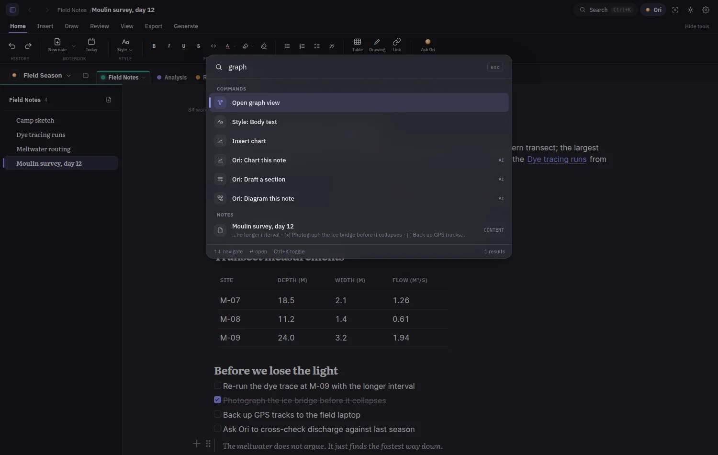The image size is (718, 455).
Task: Create a new note
Action: click(57, 45)
